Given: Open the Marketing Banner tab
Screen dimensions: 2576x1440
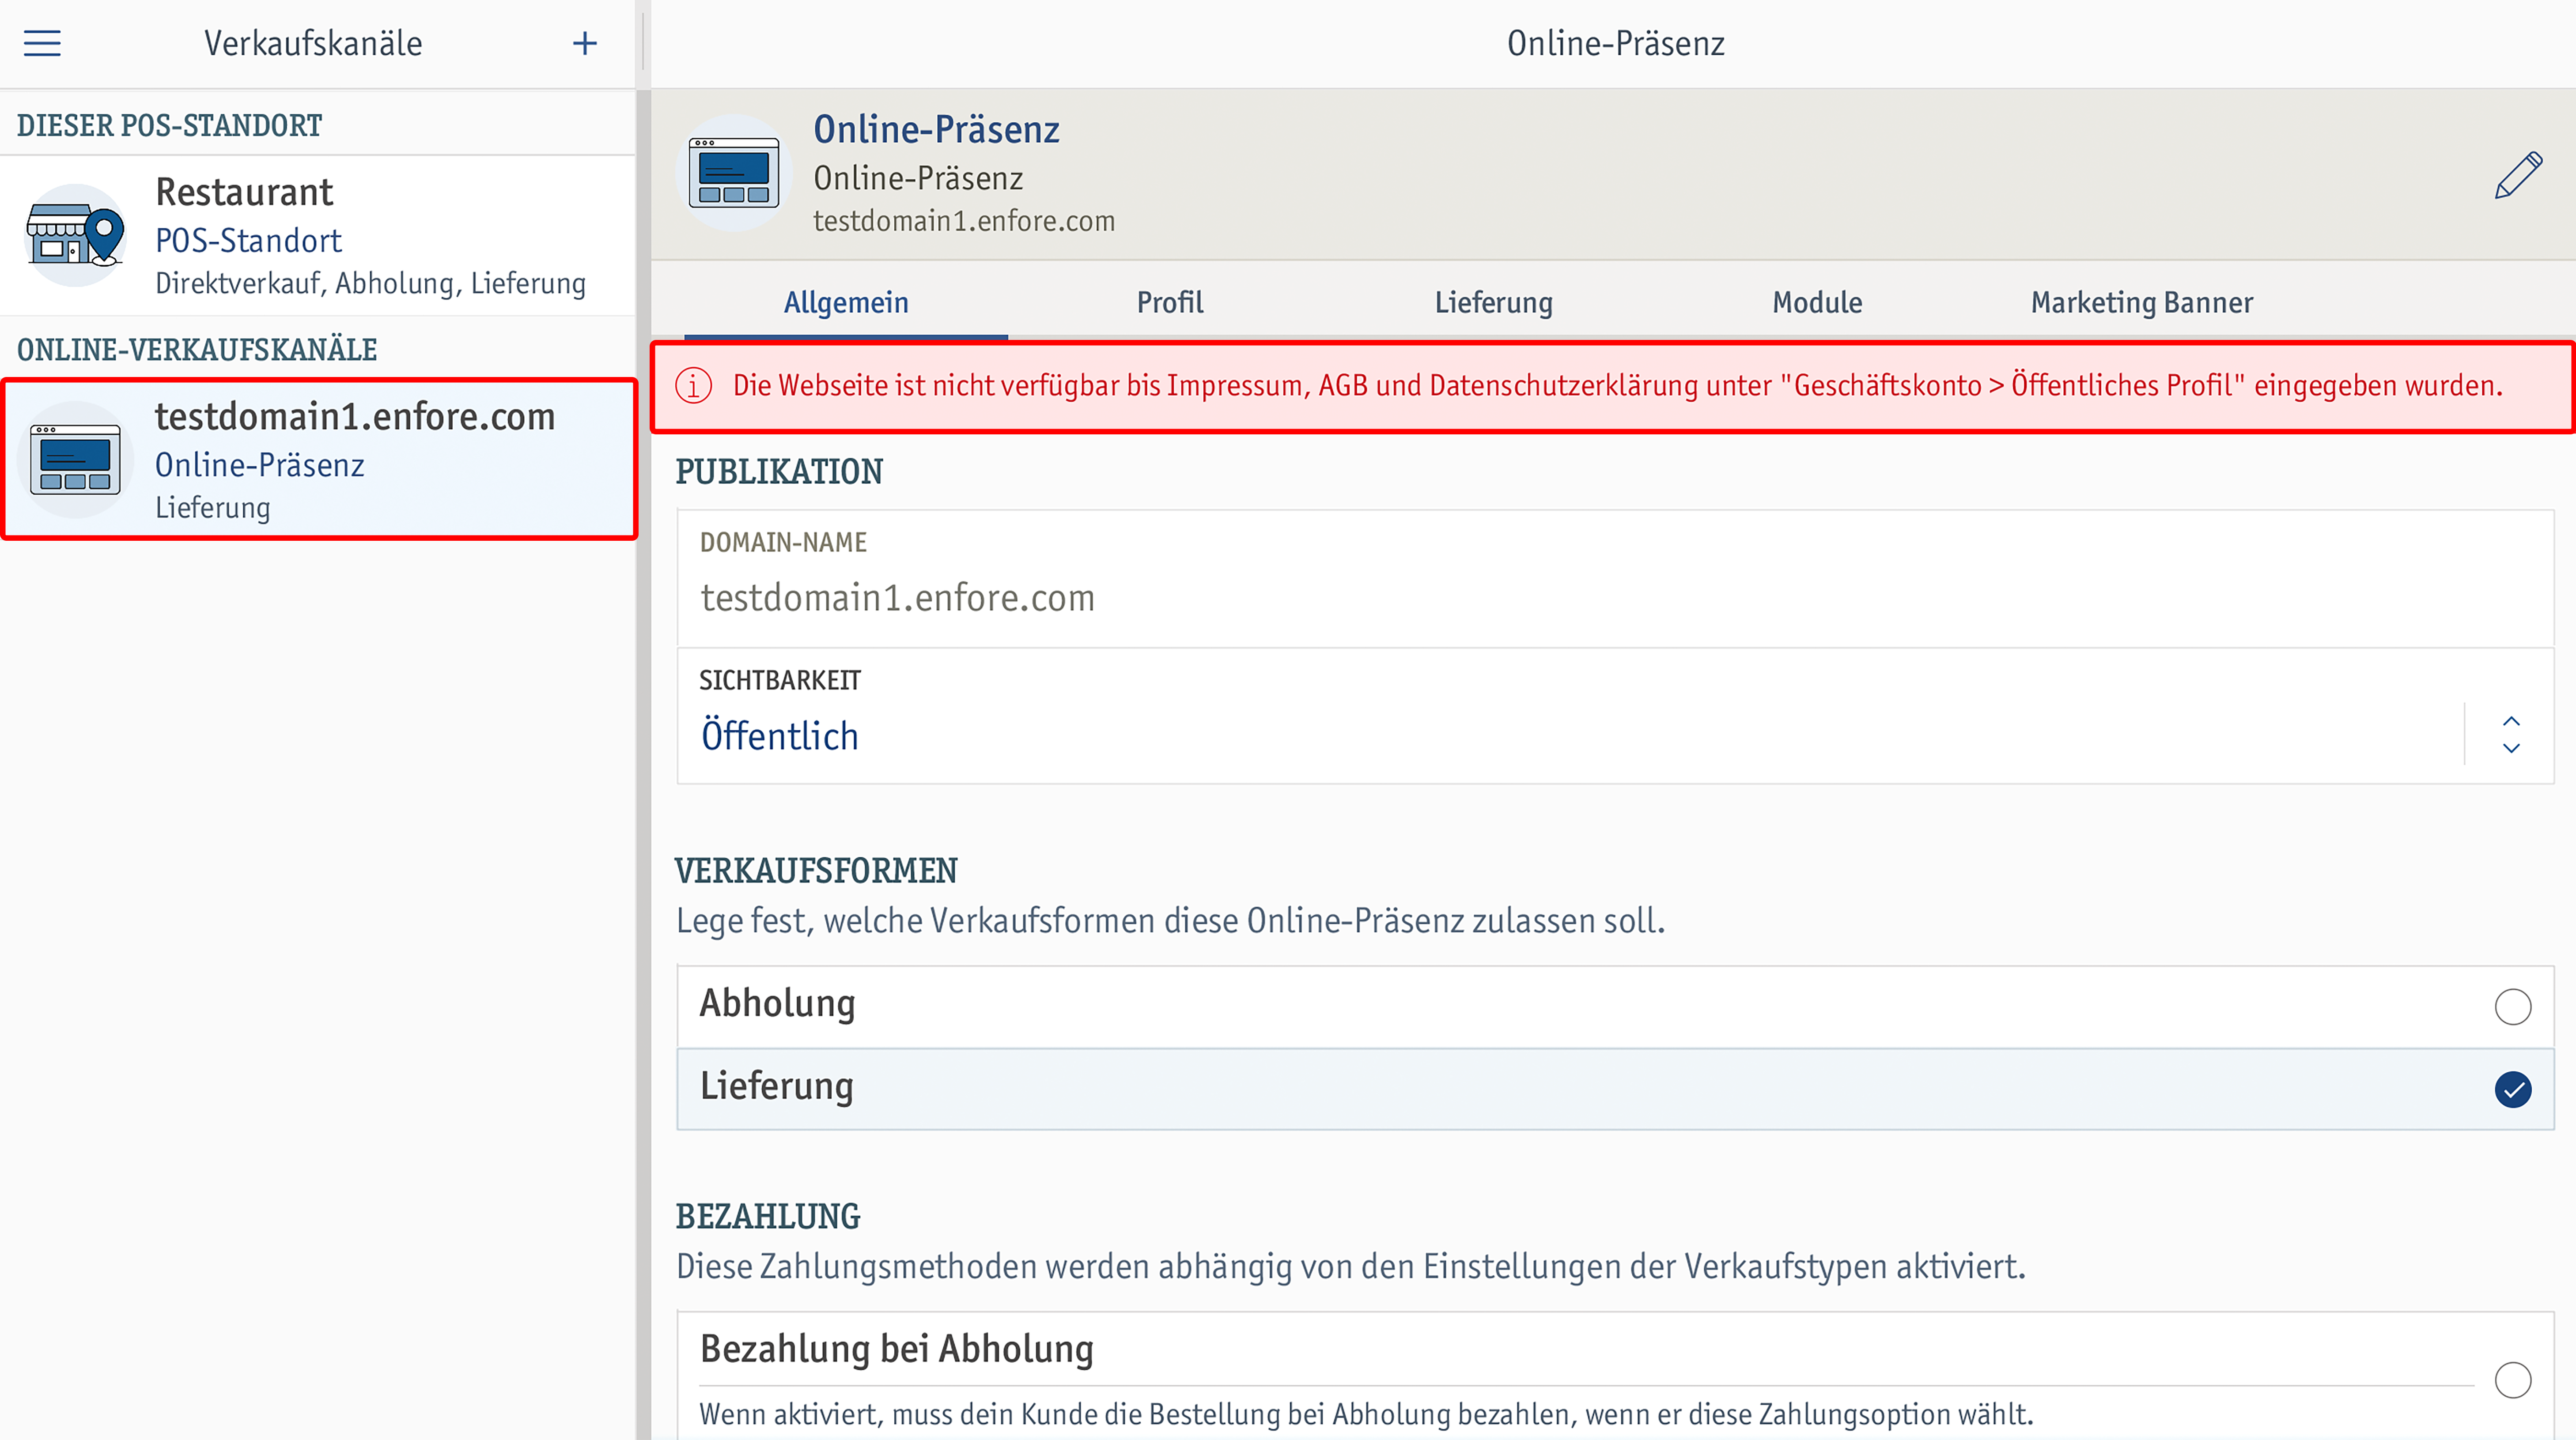Looking at the screenshot, I should coord(2141,302).
